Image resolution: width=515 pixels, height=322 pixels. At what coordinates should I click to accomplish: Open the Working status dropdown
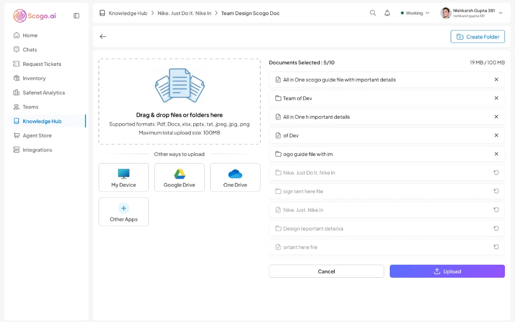point(414,13)
